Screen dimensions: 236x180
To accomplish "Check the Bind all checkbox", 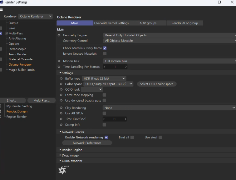I will coord(132,137).
